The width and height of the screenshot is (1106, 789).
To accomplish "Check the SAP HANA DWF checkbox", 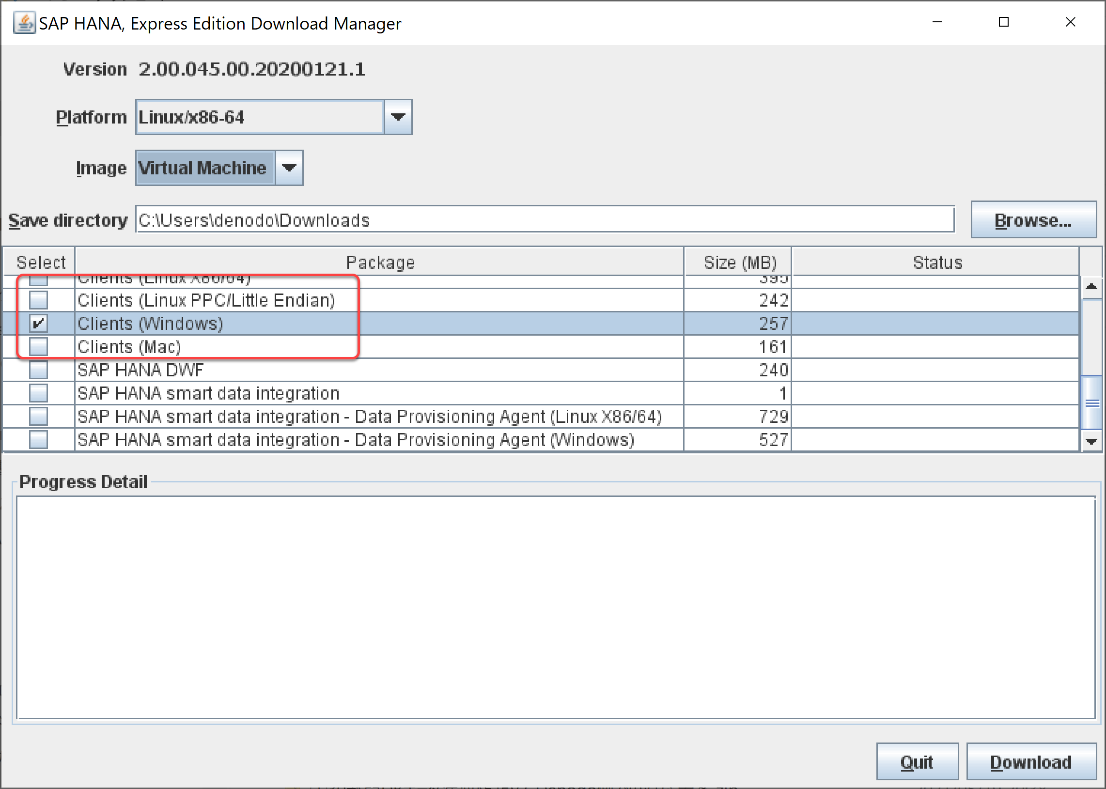I will click(x=38, y=370).
